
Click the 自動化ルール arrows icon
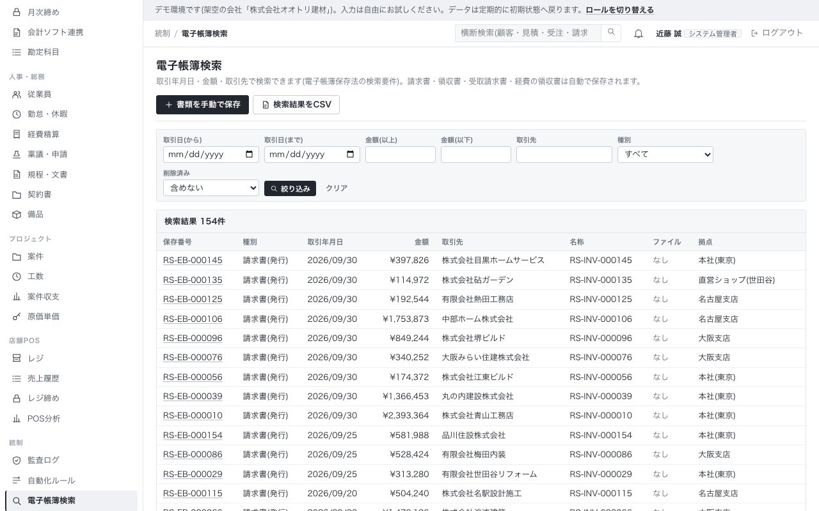pos(17,480)
